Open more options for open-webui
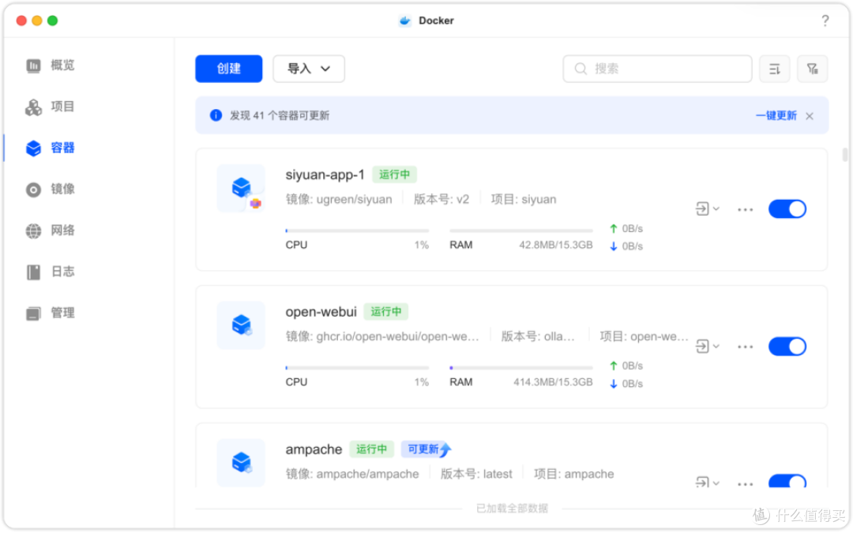Screen dimensions: 853x533 [x=745, y=347]
